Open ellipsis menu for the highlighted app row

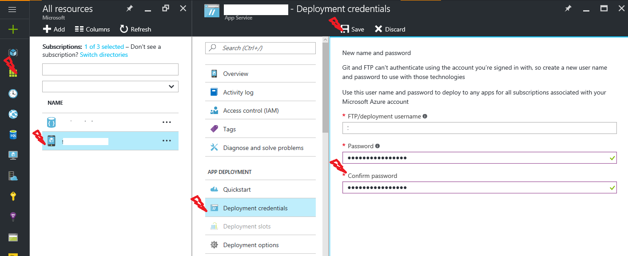(x=167, y=141)
